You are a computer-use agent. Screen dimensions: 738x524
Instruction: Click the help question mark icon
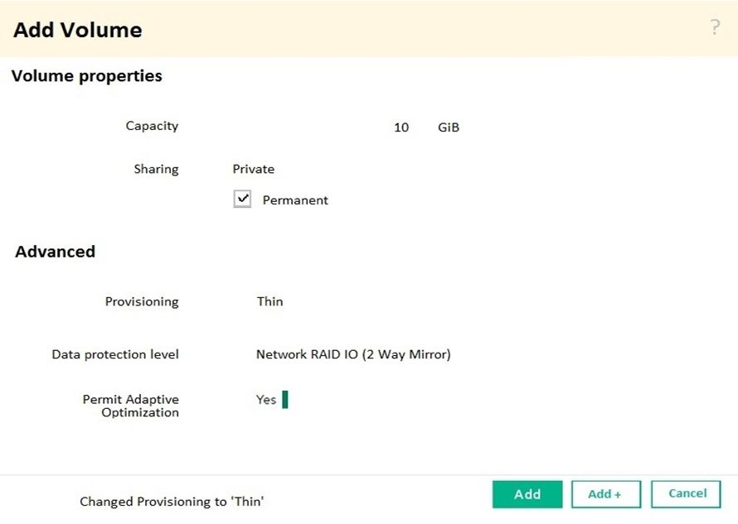click(x=715, y=28)
